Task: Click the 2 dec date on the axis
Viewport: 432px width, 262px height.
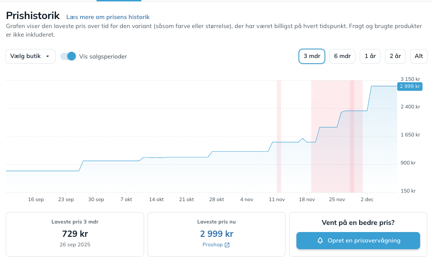Action: click(x=367, y=199)
